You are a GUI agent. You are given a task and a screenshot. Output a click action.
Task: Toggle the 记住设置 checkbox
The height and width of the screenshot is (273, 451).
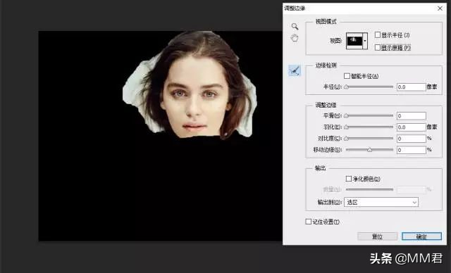click(309, 222)
